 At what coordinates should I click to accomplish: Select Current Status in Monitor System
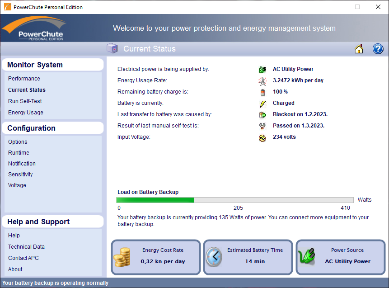pos(27,90)
